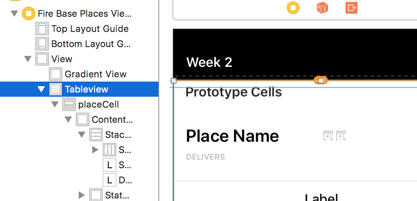The image size is (417, 201).
Task: Select the Content View item in outline
Action: (x=112, y=119)
